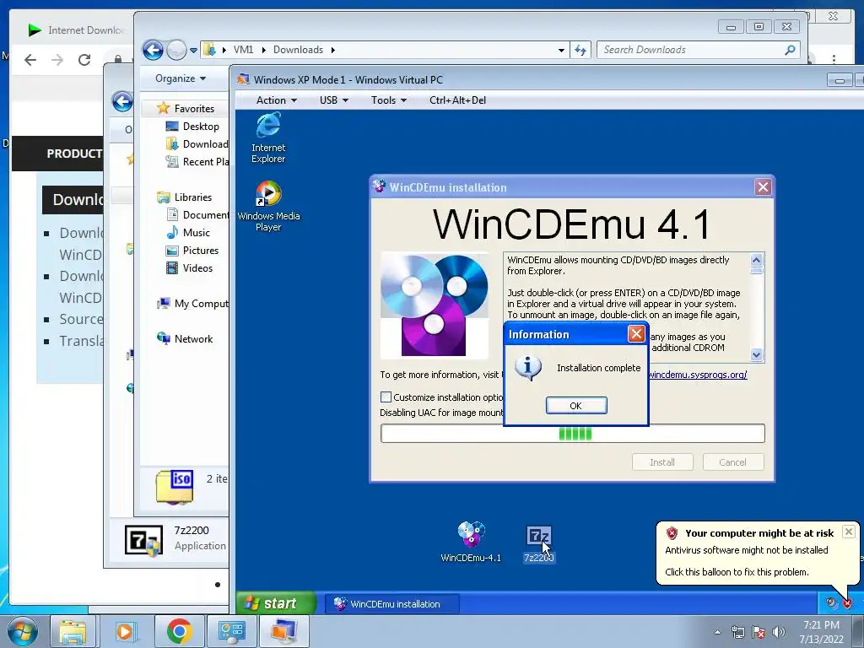Screen dimensions: 864x648
Task: Click the antivirus warning balloon text
Action: (x=746, y=550)
